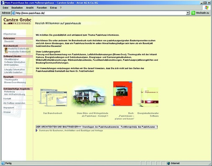Follow the Literatur bestellen sidebar link
This screenshot has height=166, width=212.
[13, 73]
